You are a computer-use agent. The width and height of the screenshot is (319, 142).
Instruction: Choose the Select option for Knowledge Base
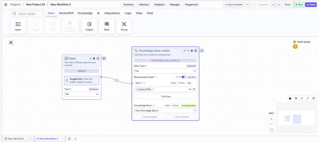167,105
